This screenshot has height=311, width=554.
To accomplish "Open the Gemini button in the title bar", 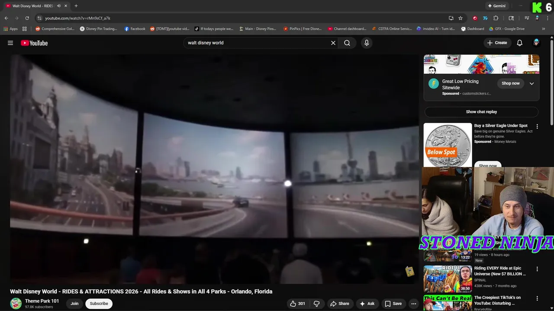I will (496, 6).
